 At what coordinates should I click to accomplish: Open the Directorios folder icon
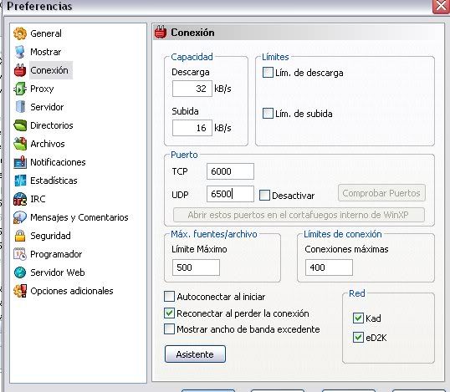pyautogui.click(x=20, y=125)
